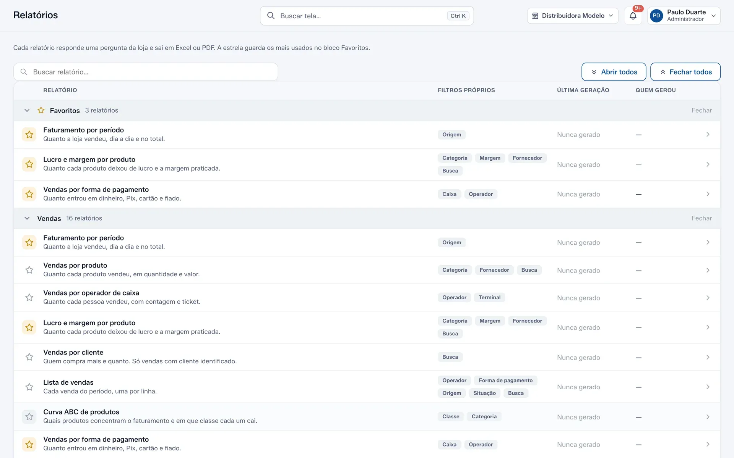The height and width of the screenshot is (458, 734).
Task: Favorite Vendas por operador de caixa
Action: point(29,298)
